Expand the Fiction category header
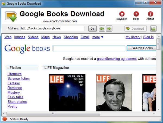Screen dimensions: 163x123 click(22, 68)
